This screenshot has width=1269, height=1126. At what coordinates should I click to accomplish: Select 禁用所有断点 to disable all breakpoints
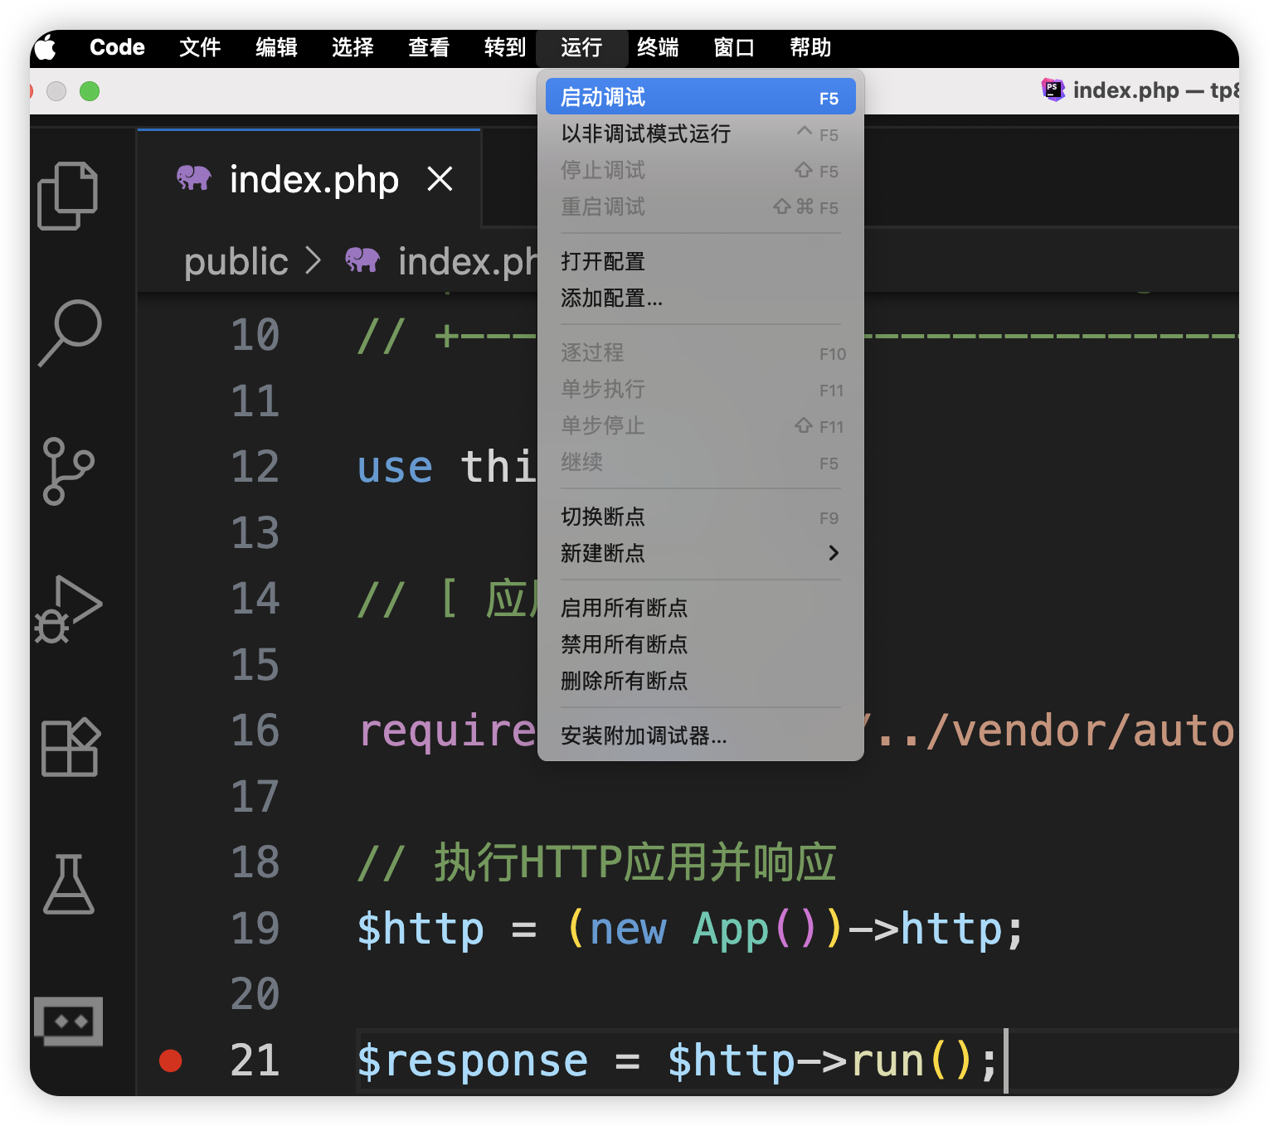(x=624, y=644)
